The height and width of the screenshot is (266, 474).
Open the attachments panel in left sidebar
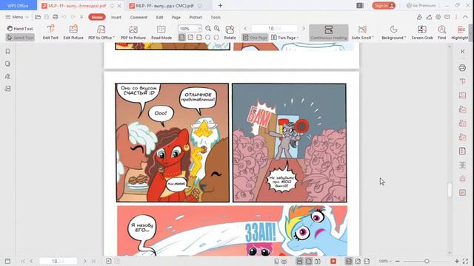tap(7, 89)
